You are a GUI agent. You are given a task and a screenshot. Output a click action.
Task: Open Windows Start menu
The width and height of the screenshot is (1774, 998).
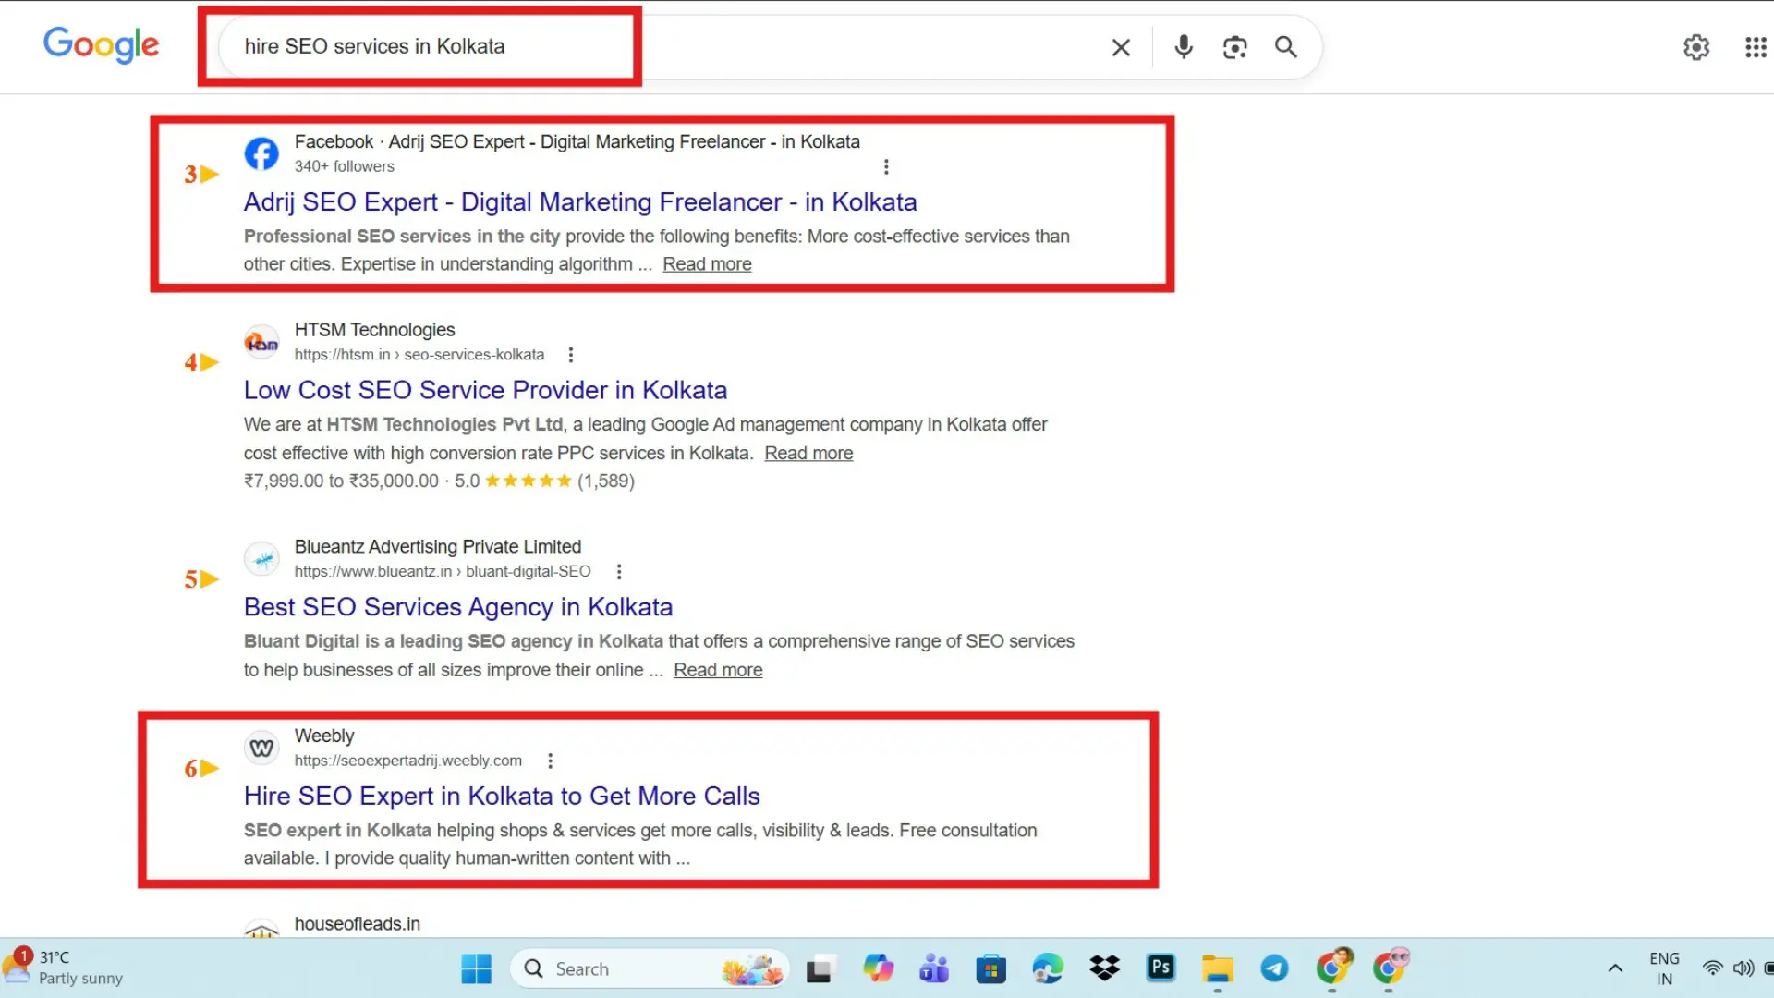click(476, 968)
